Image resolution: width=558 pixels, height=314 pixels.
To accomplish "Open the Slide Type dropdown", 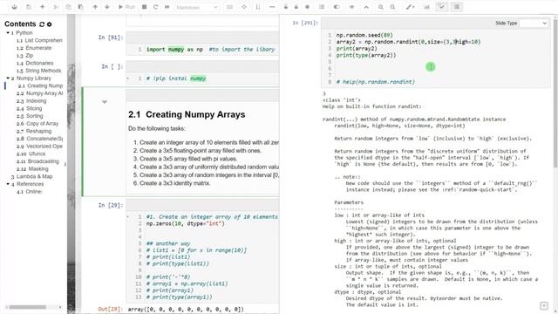I will (534, 24).
